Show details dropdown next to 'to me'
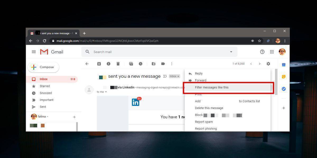This screenshot has width=317, height=158. click(106, 92)
